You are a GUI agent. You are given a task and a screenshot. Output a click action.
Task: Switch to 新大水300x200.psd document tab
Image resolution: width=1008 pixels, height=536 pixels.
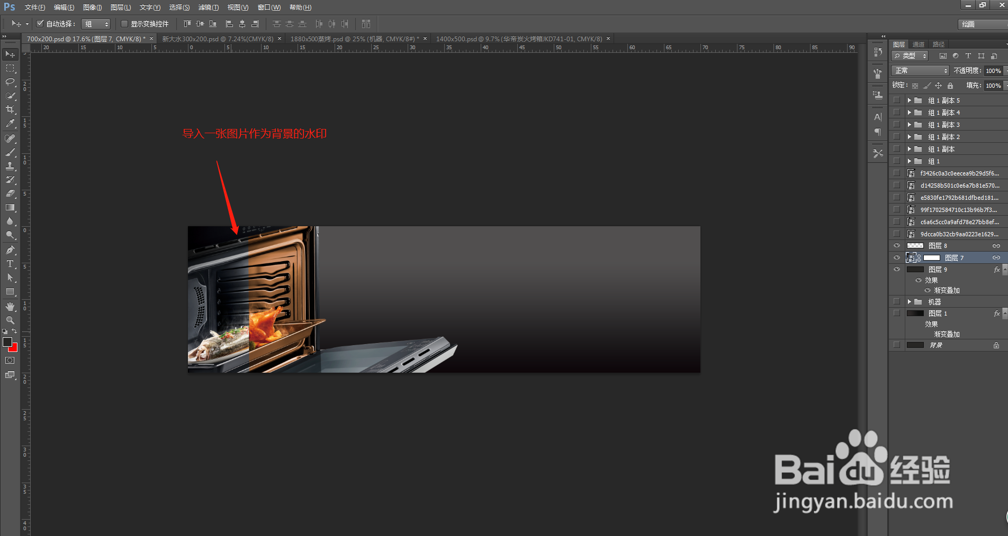218,39
